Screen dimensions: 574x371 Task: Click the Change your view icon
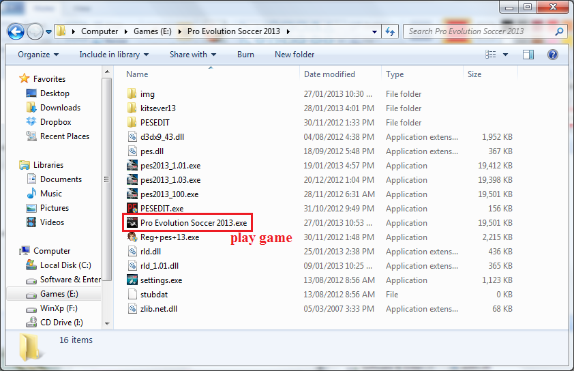point(491,55)
